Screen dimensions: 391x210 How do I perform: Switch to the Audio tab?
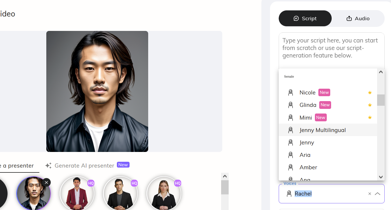pos(358,18)
